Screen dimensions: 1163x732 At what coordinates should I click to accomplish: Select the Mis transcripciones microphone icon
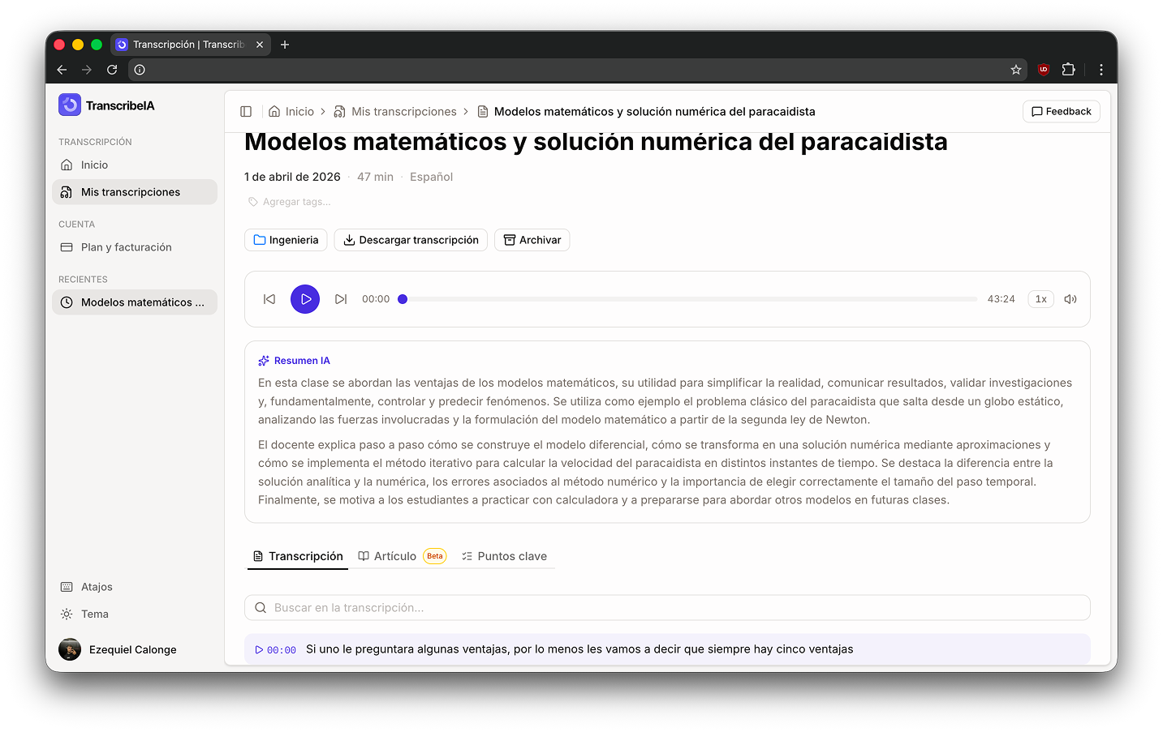click(68, 192)
